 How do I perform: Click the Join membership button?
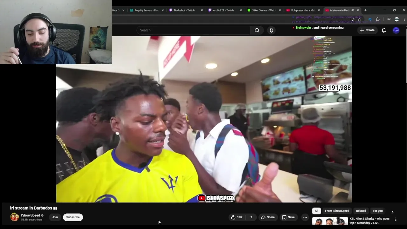coord(55,217)
